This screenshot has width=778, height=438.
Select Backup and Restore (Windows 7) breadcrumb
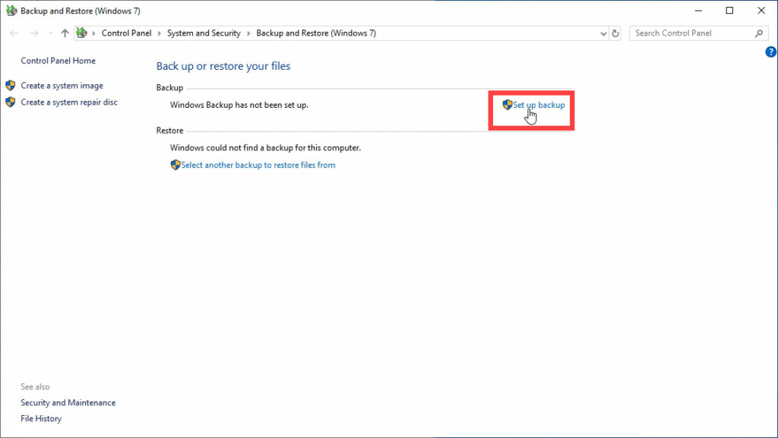click(316, 33)
